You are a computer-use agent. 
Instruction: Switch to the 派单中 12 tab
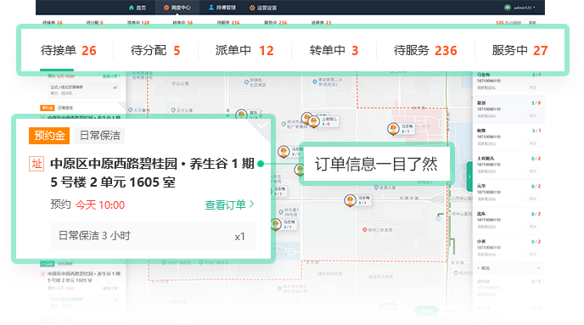click(244, 50)
